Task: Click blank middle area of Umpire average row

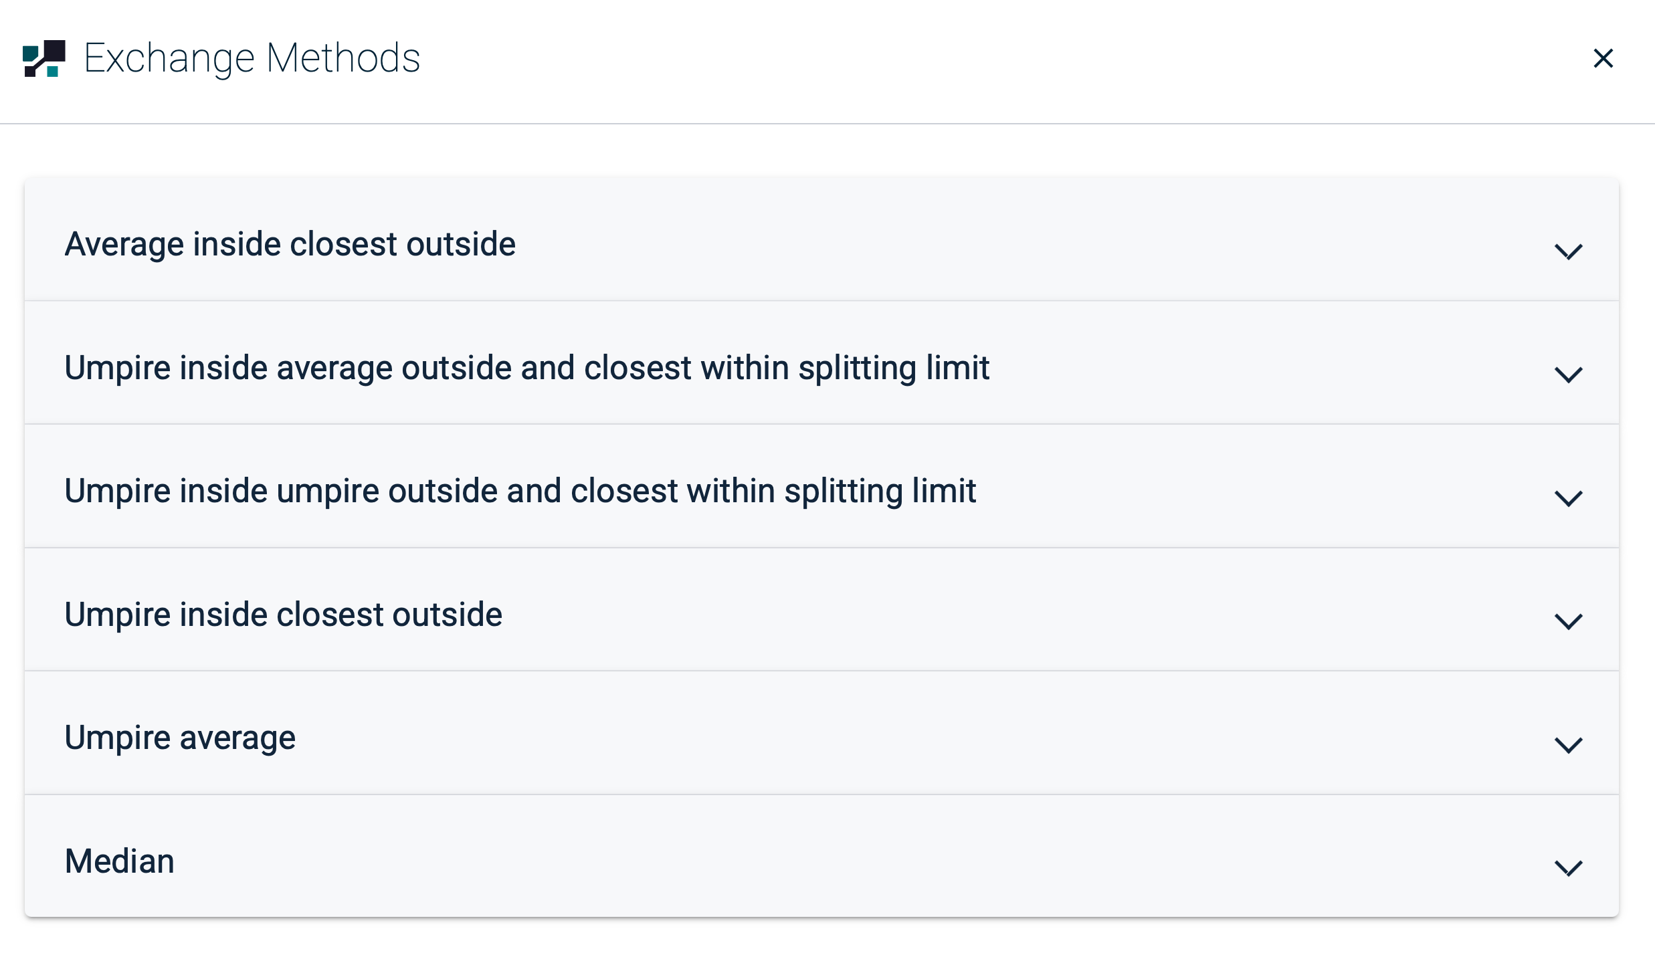Action: [x=870, y=738]
